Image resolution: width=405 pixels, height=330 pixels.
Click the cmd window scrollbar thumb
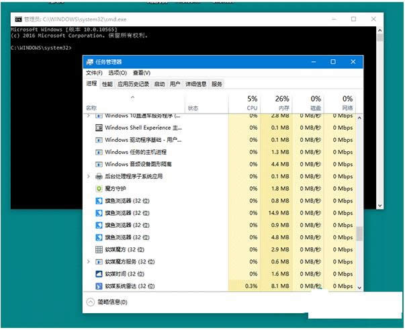click(379, 38)
